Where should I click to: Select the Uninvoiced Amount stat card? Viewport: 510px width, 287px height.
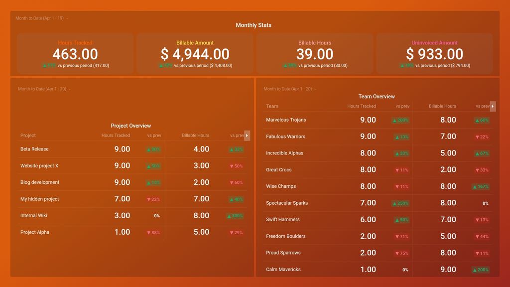click(x=434, y=52)
